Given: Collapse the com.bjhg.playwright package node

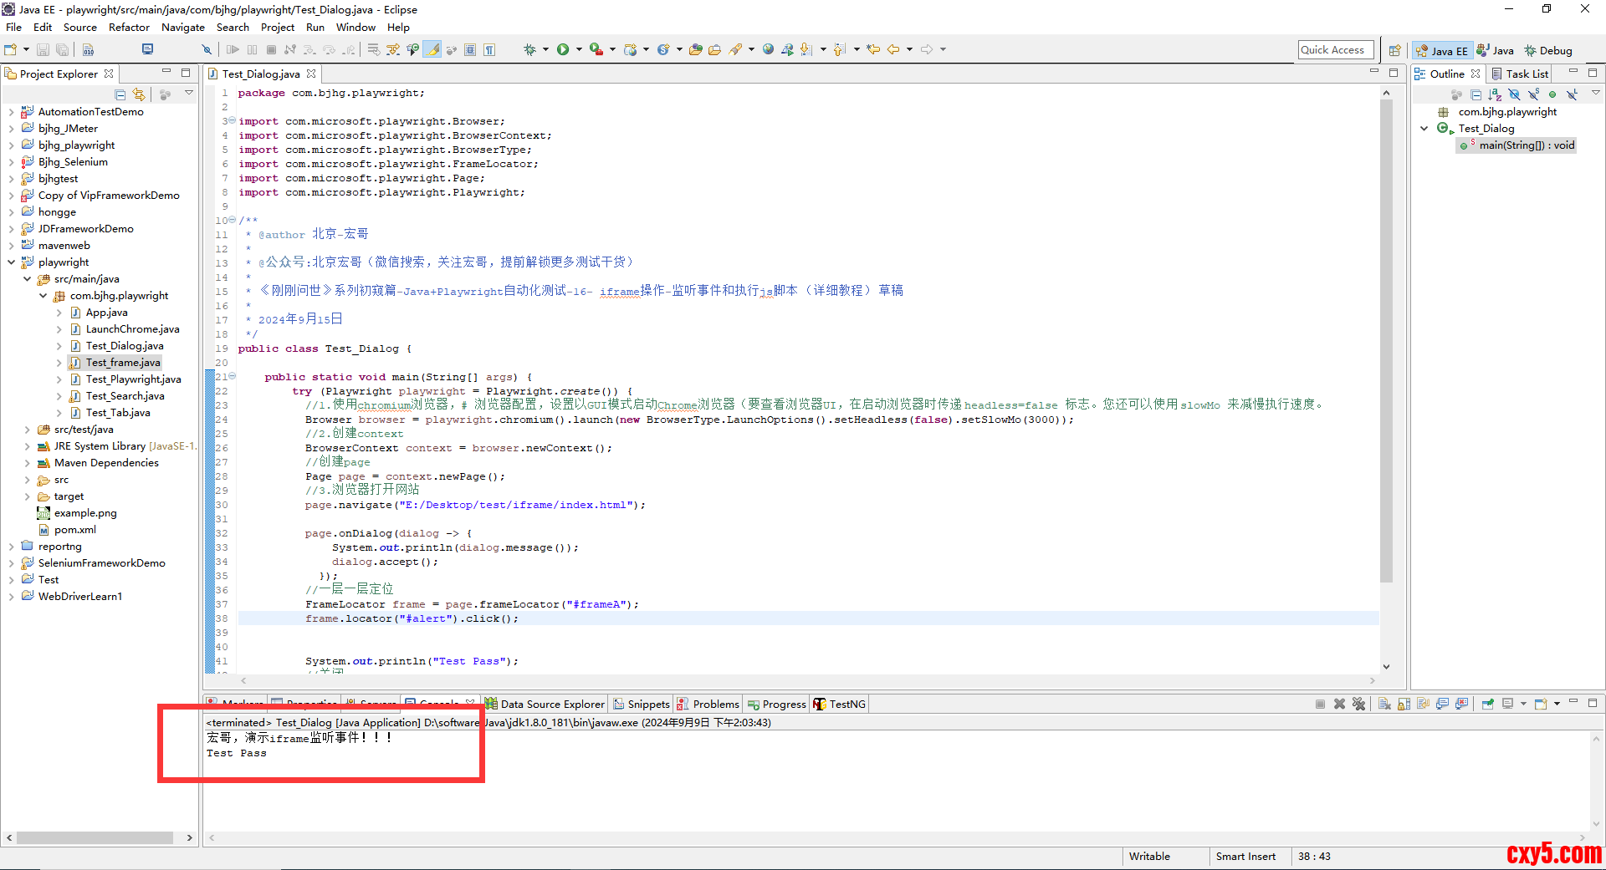Looking at the screenshot, I should (43, 296).
